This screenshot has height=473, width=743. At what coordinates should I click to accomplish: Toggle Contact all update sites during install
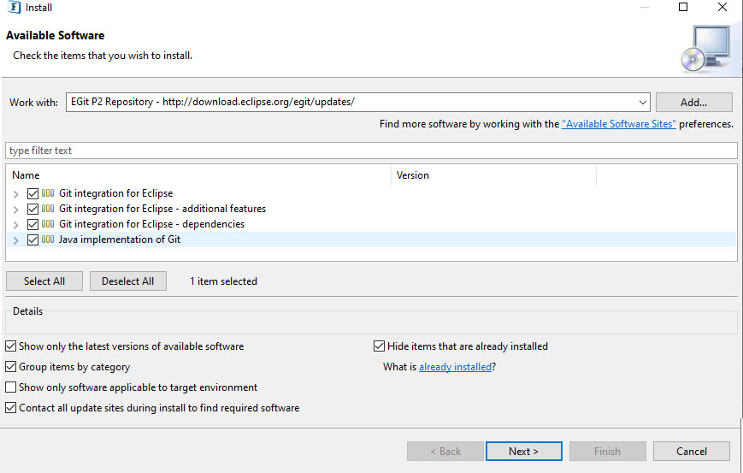click(x=10, y=408)
